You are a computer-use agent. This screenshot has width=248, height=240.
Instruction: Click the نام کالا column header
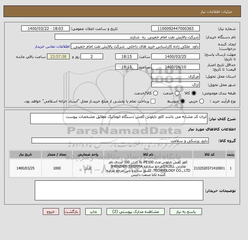(148, 154)
